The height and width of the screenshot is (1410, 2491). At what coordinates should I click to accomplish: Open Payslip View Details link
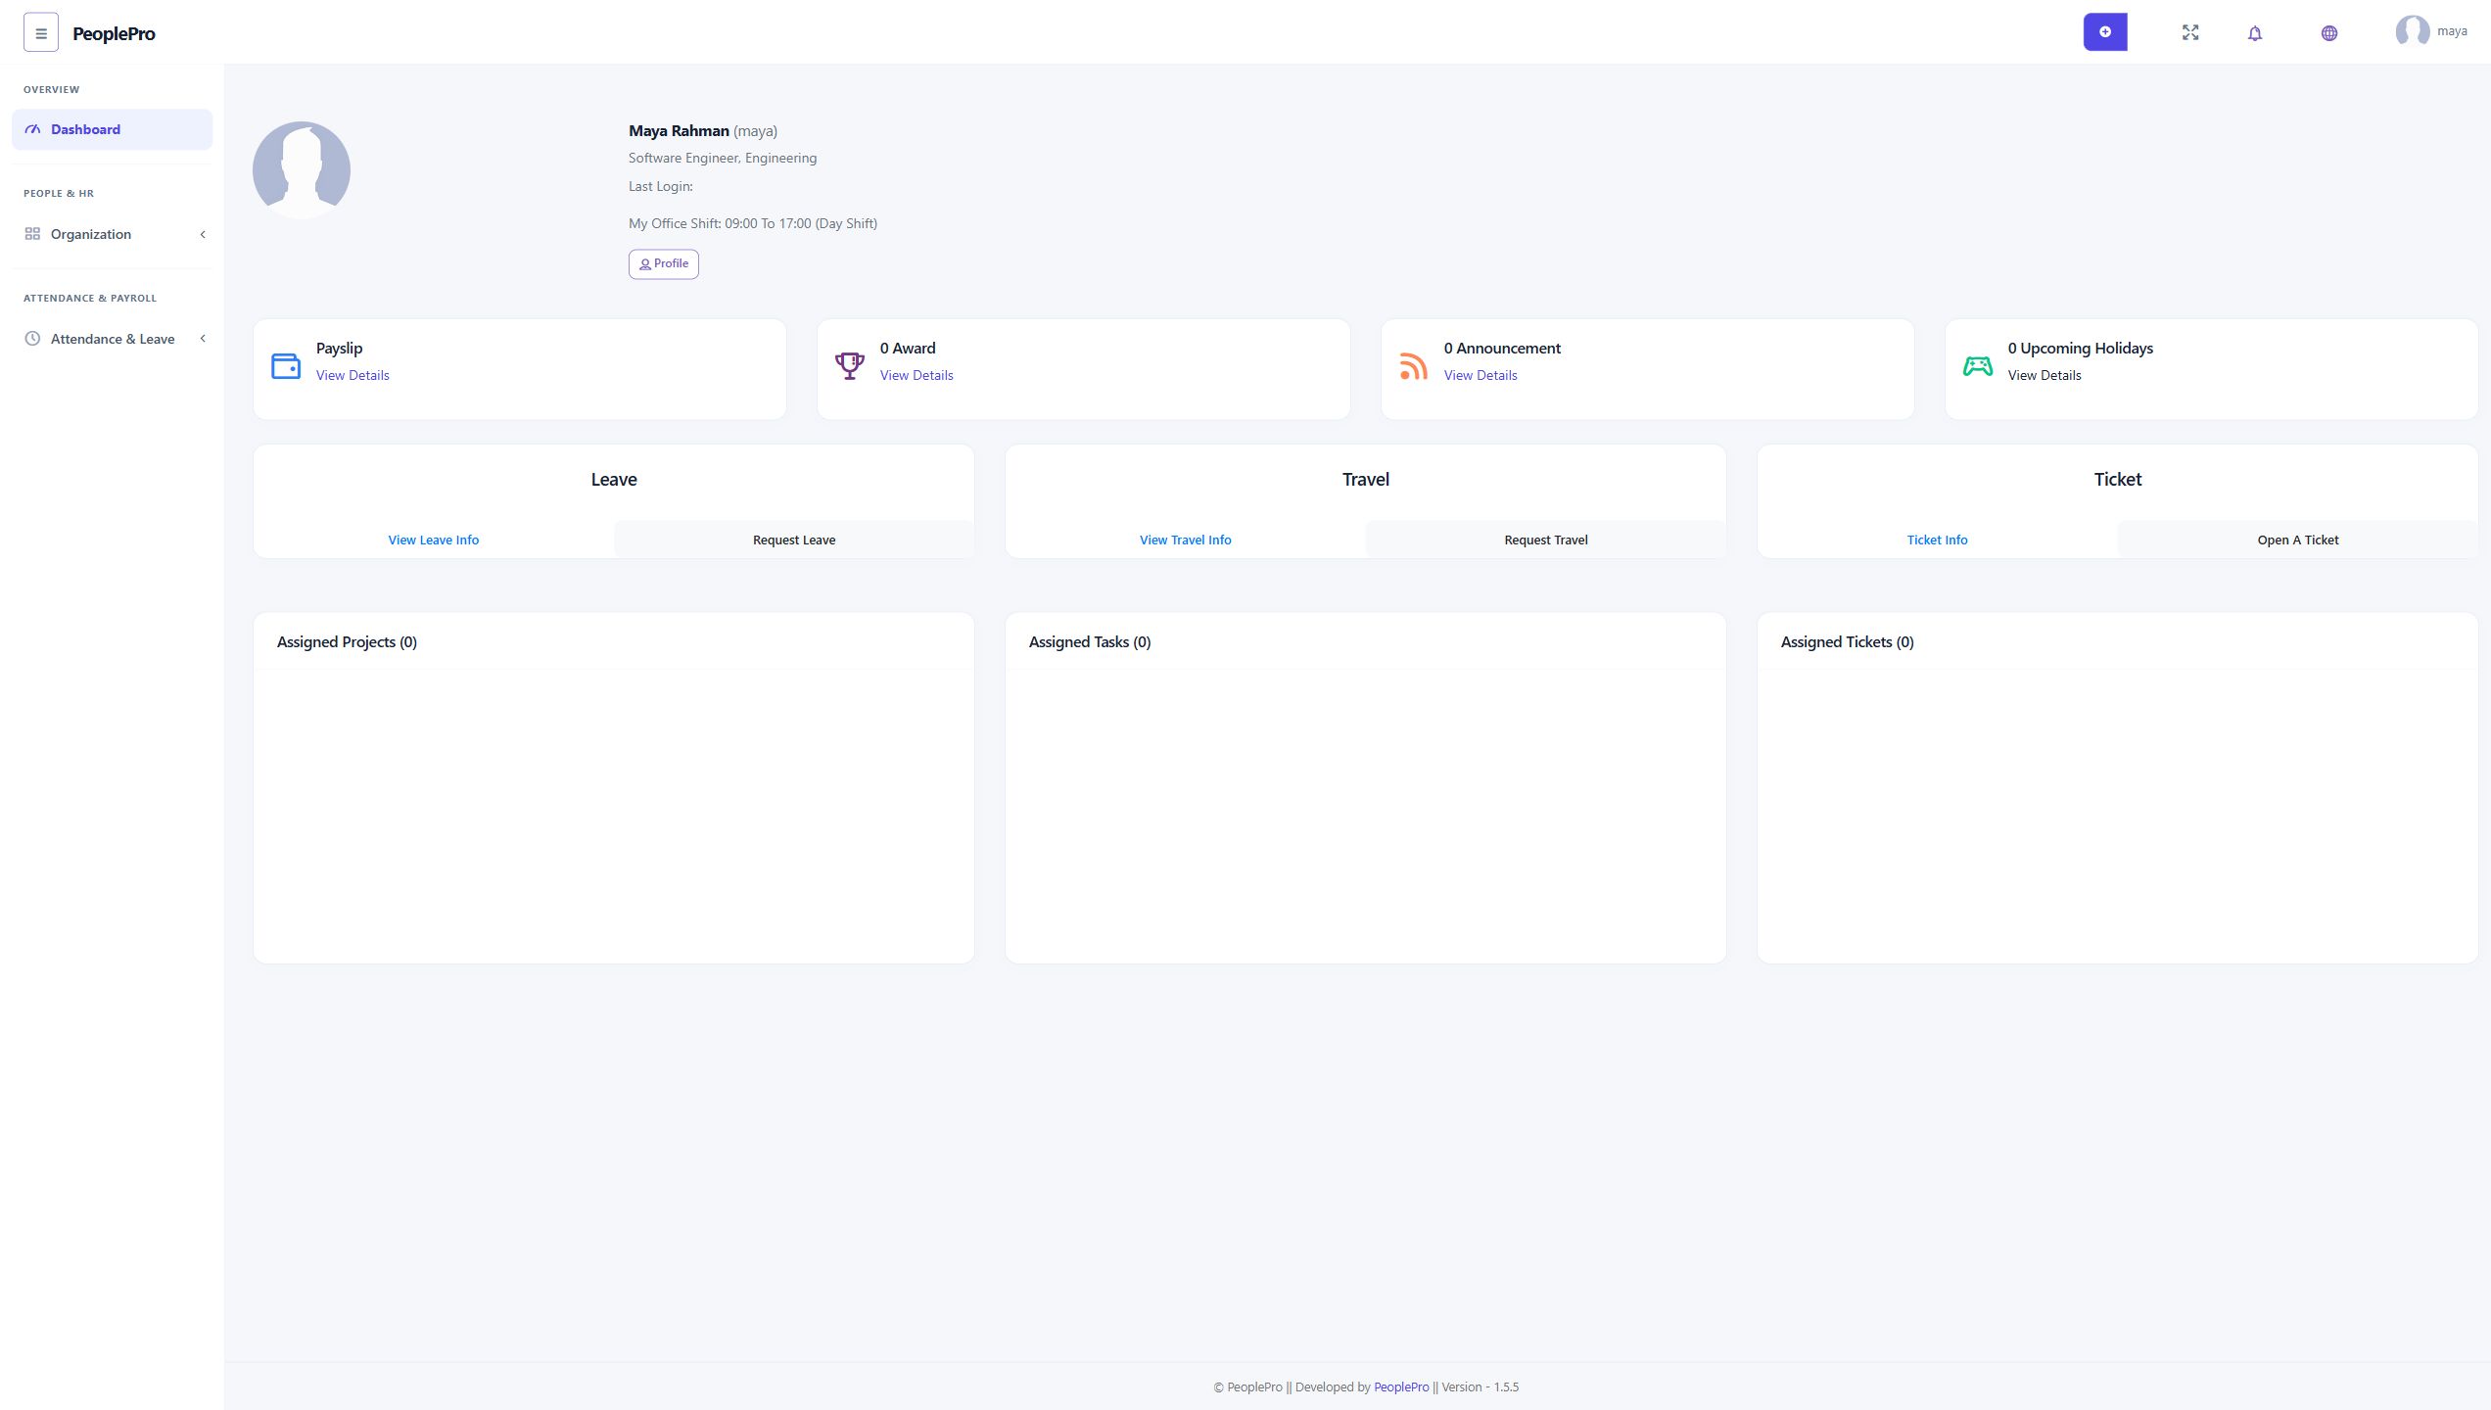pos(352,375)
